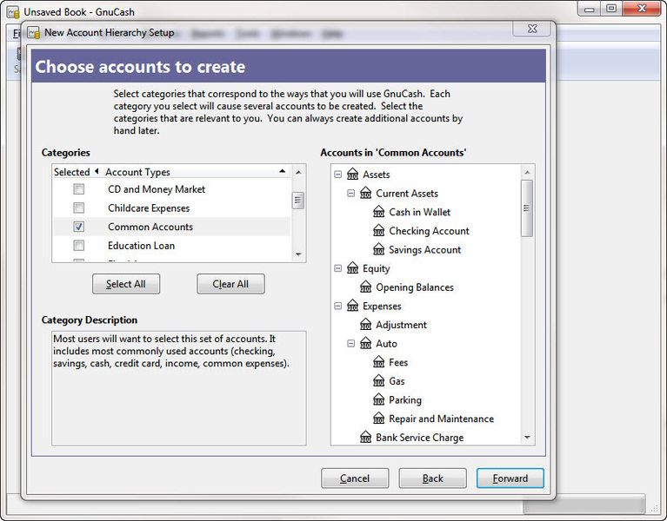Select Adjustment in the accounts tree
The height and width of the screenshot is (521, 667).
[x=401, y=325]
